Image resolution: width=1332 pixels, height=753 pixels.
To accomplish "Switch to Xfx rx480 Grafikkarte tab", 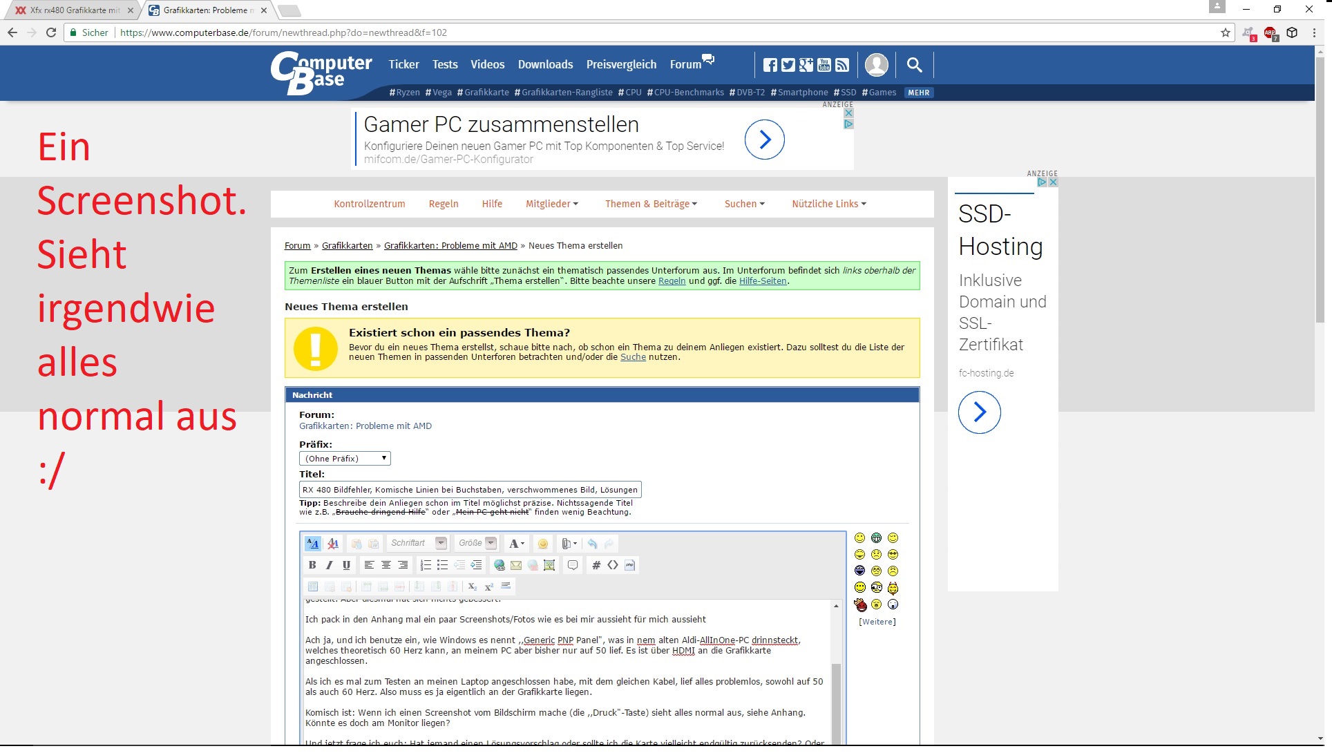I will 75,10.
